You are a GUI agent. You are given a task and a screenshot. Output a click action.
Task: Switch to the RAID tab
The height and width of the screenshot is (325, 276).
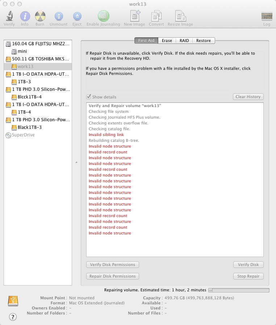(184, 41)
